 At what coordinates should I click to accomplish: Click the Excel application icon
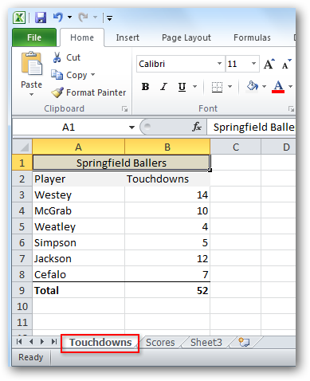(19, 18)
